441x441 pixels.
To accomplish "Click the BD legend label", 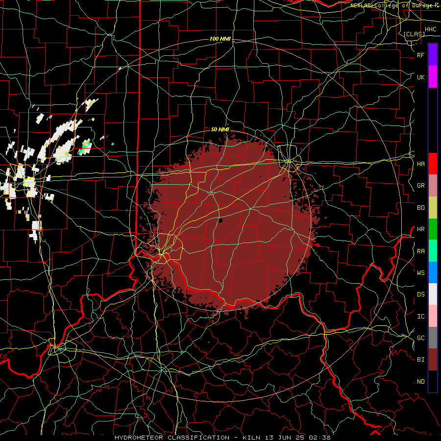I will tap(421, 208).
